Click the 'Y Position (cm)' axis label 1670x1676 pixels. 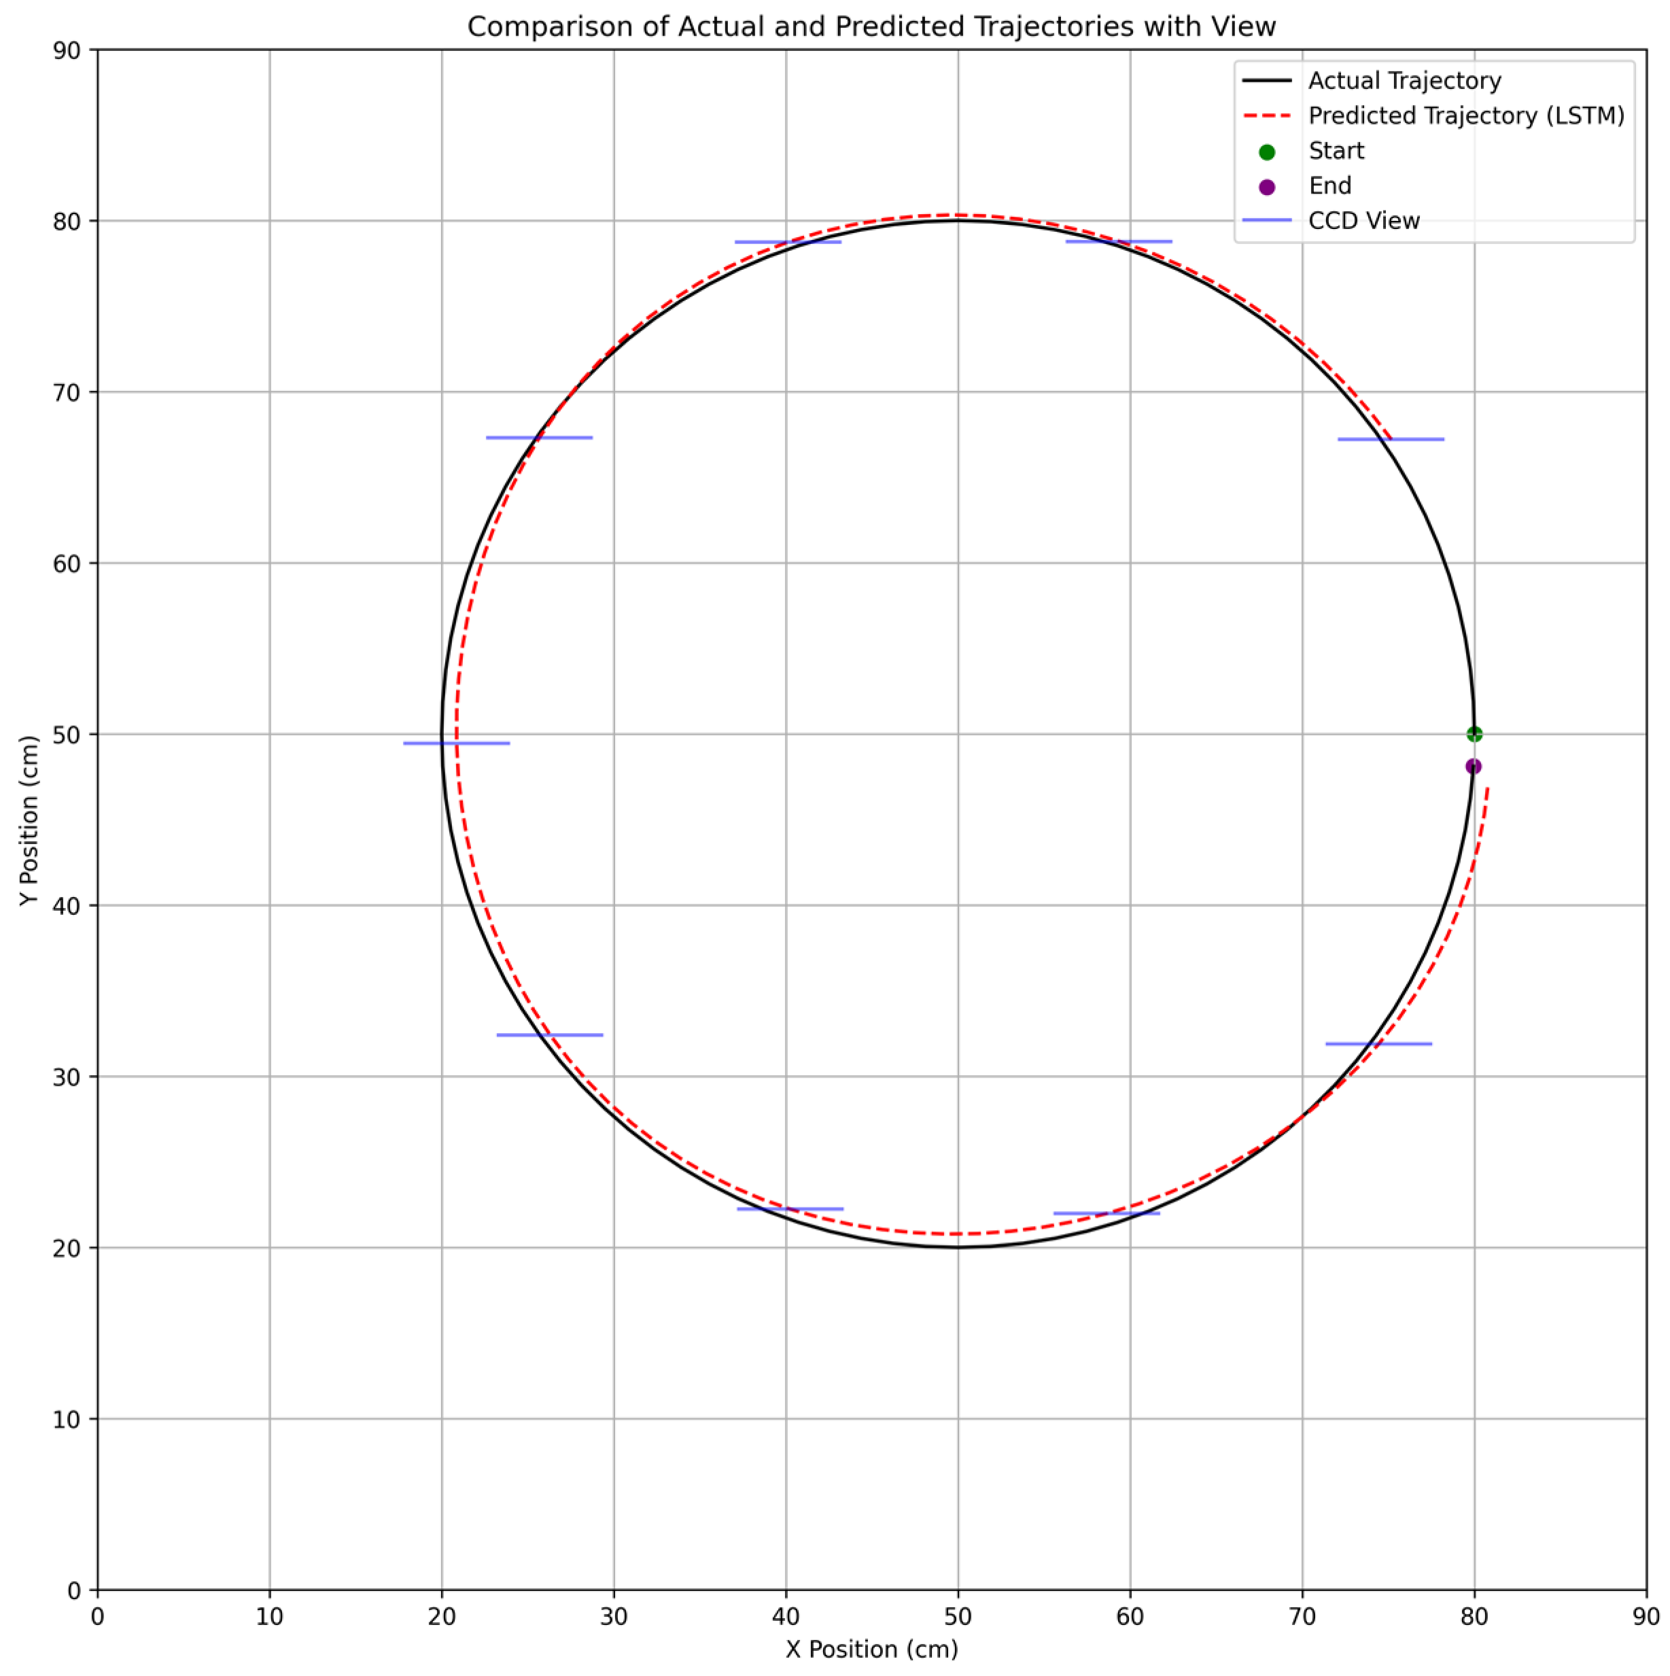point(29,820)
